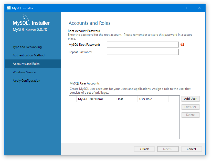211x161 pixels.
Task: Click the red error icon beside root password
Action: coord(182,44)
